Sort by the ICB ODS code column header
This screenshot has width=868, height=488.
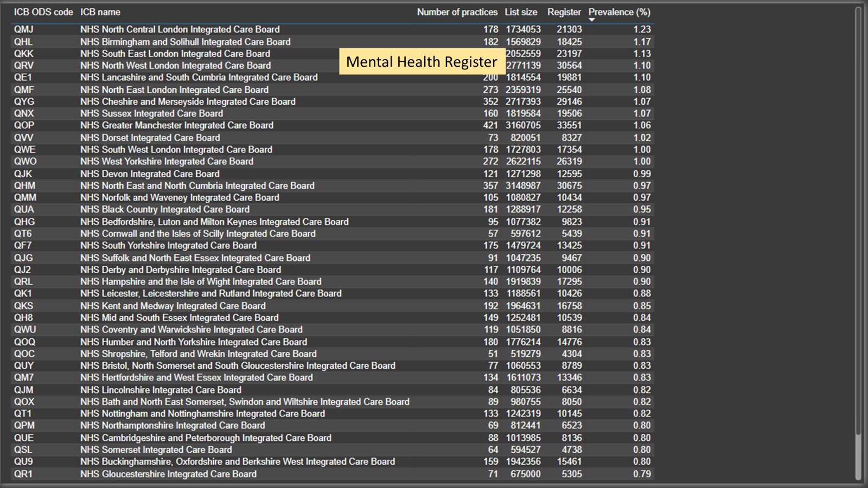[43, 12]
